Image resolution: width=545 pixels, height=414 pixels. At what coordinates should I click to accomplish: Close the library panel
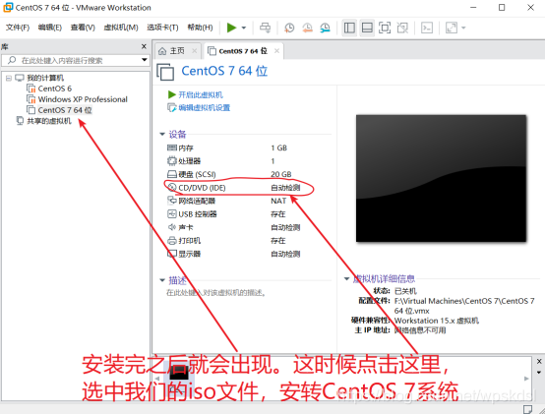pos(144,46)
